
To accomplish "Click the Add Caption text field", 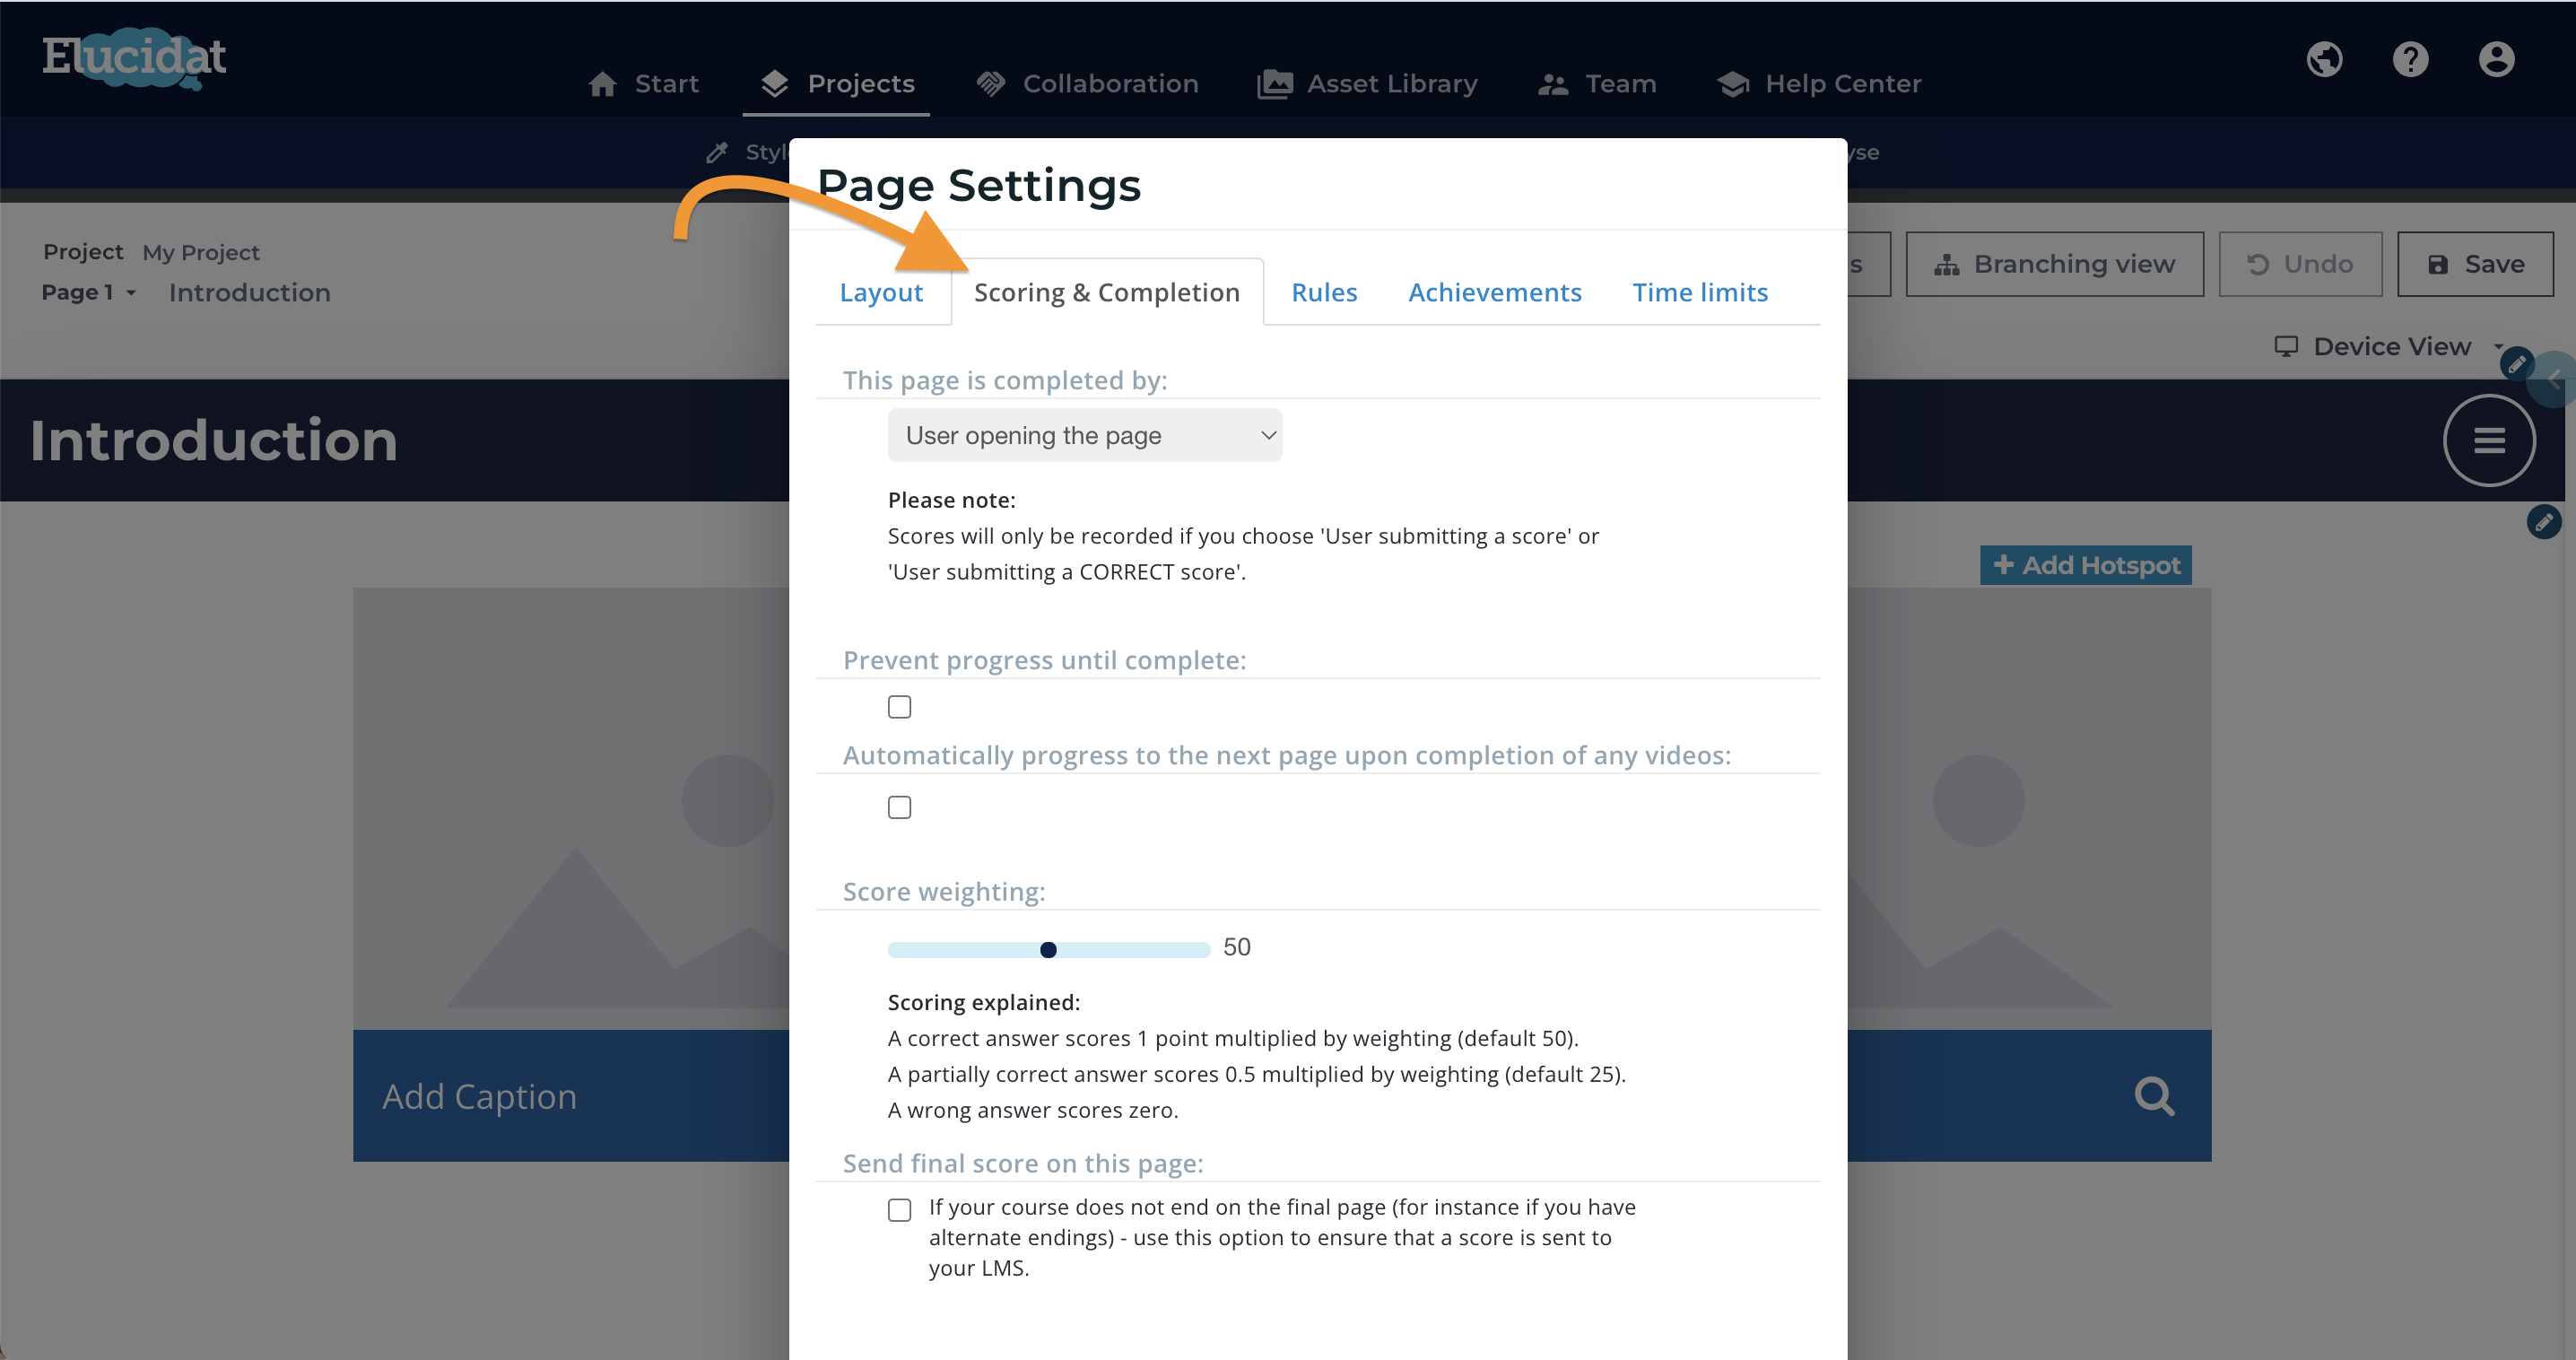I will (480, 1096).
